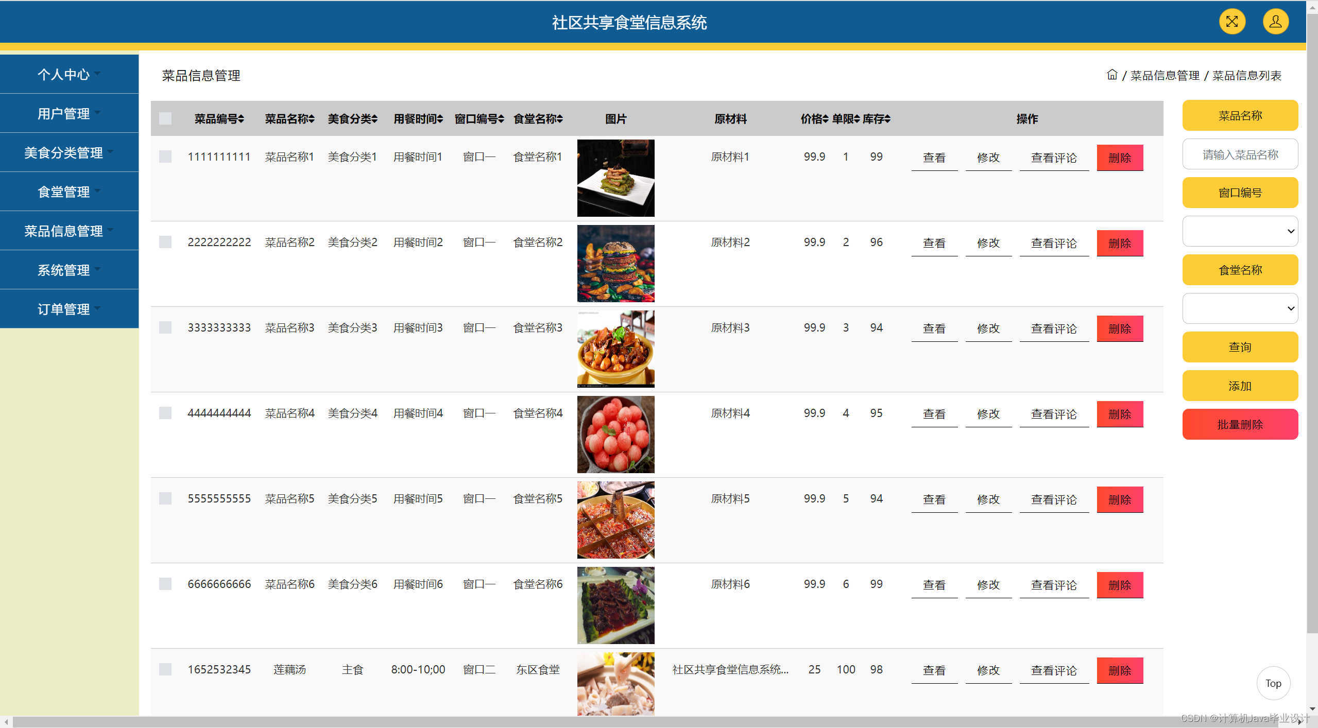Click the 批量删除 button
This screenshot has height=728, width=1318.
(1240, 424)
